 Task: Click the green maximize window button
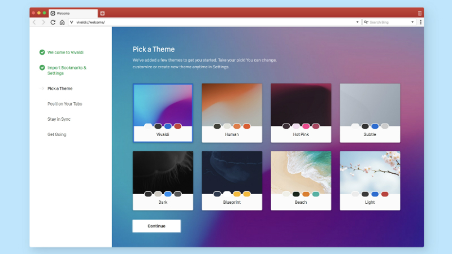coord(45,13)
